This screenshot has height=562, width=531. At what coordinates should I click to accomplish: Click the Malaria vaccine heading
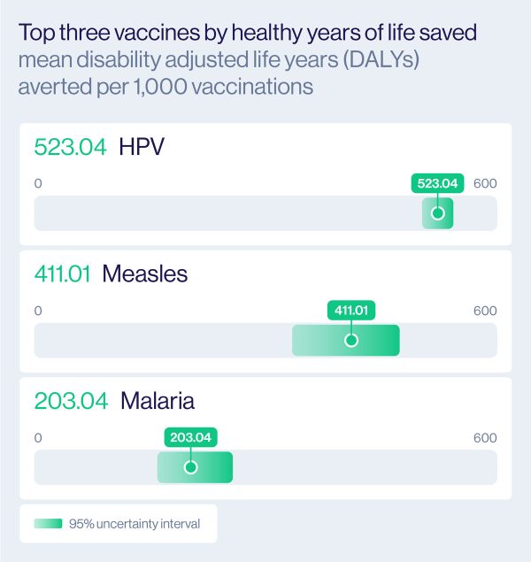[158, 400]
